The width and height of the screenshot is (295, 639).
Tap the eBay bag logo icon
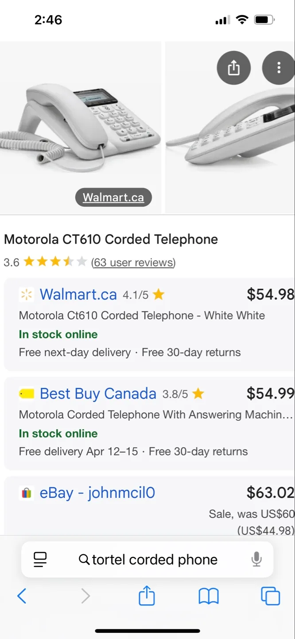[26, 493]
